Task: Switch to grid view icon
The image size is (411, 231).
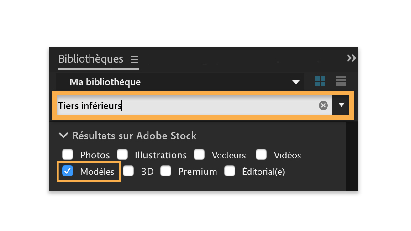Action: tap(320, 82)
